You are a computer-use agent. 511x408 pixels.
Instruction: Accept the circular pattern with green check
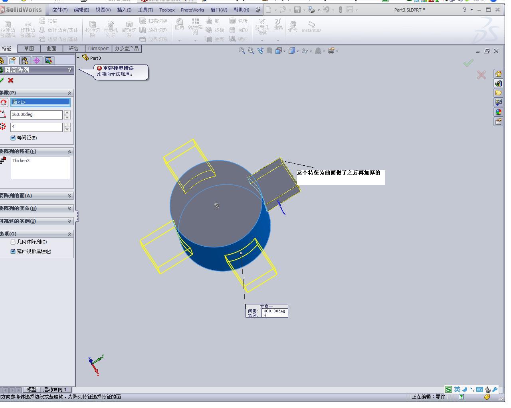(x=2, y=80)
